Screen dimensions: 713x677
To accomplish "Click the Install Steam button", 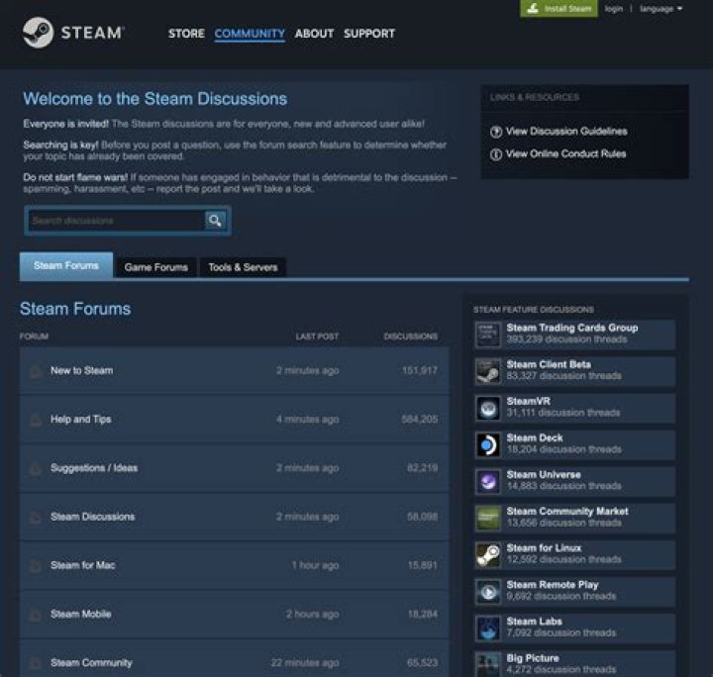I will tap(559, 8).
